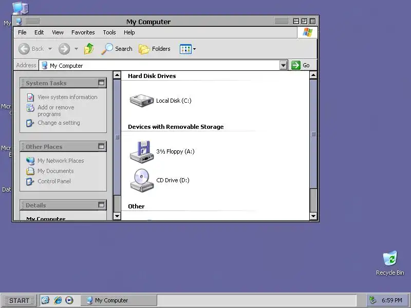Click the Add or remove programs icon
Screen dimensions: 411x308
tap(30, 108)
